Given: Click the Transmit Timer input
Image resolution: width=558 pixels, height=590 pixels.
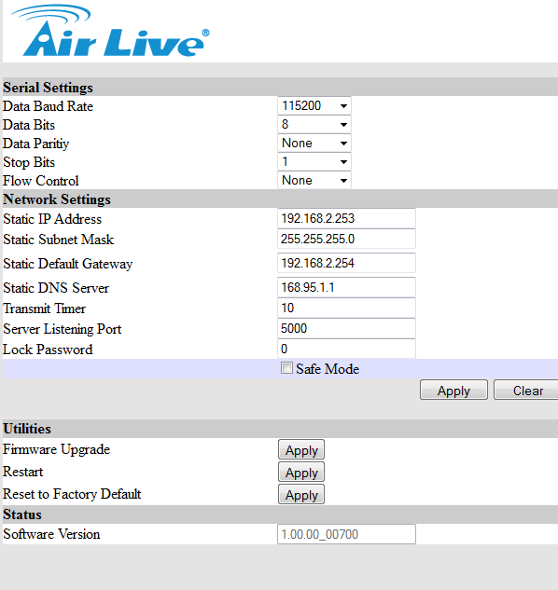Looking at the screenshot, I should pos(346,308).
